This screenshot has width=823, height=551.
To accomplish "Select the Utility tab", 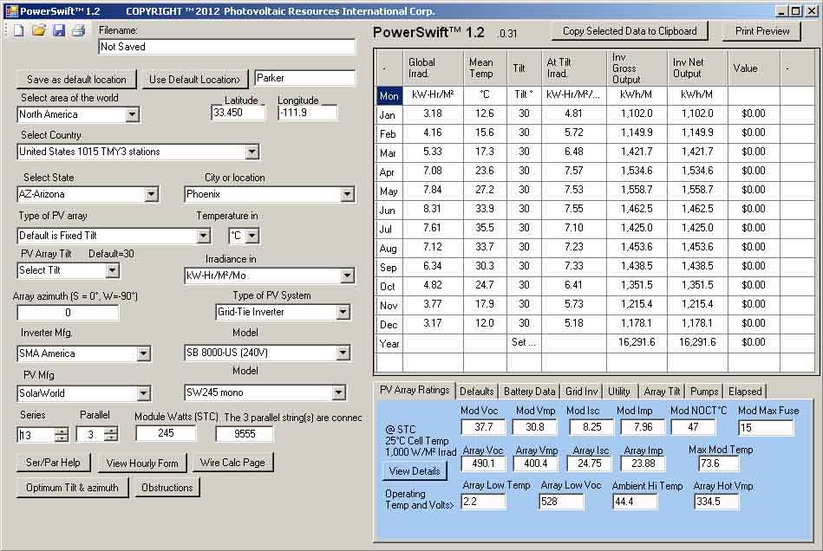I will [x=619, y=391].
